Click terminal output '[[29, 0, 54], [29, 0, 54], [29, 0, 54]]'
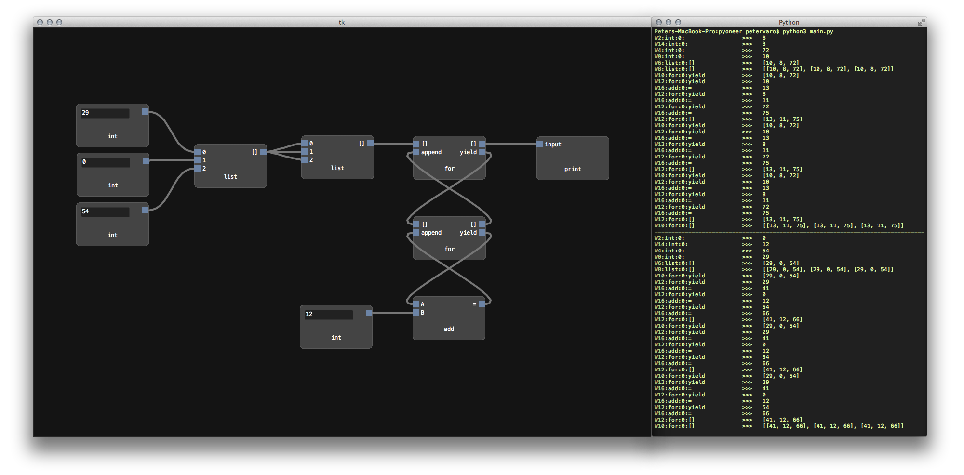This screenshot has height=475, width=964. tap(828, 269)
